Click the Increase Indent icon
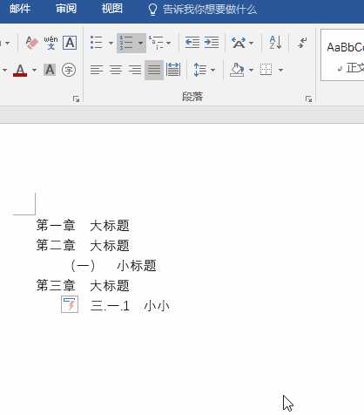This screenshot has height=415, width=364. click(x=212, y=43)
